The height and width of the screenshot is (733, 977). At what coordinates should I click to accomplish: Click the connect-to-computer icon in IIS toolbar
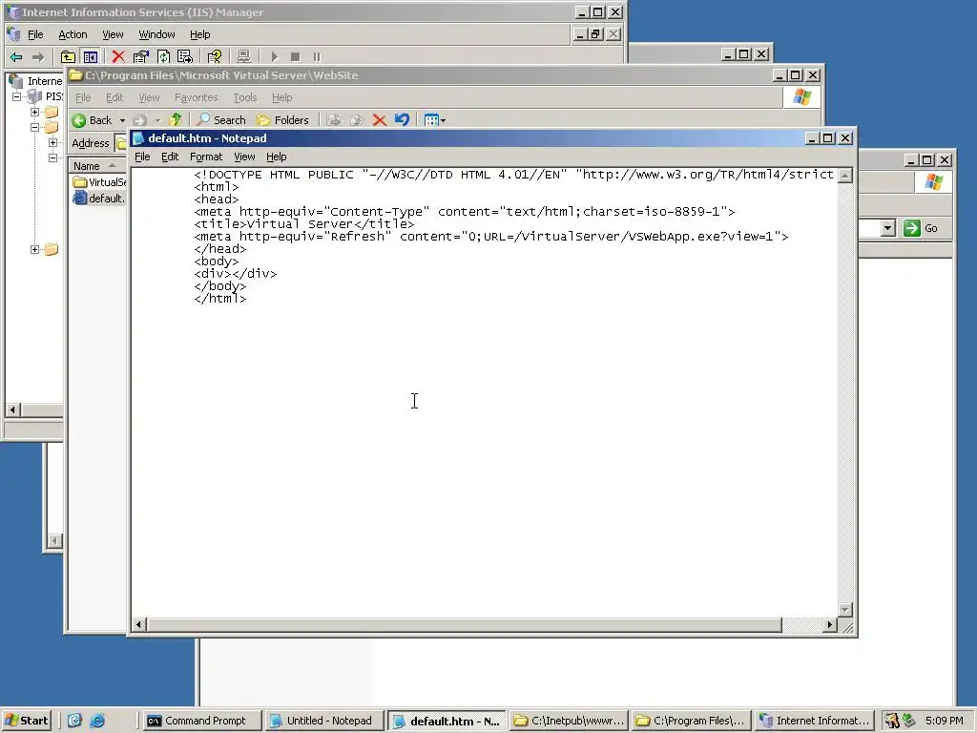tap(243, 56)
